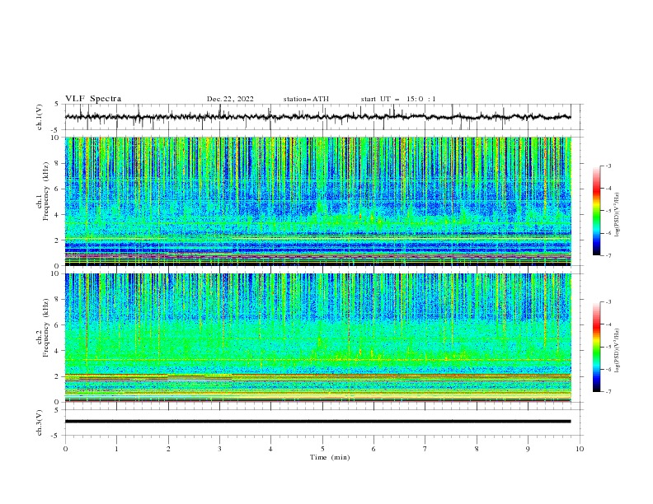The image size is (653, 504).
Task: Click the "-5" tick on lower colorbar
Action: coord(608,347)
